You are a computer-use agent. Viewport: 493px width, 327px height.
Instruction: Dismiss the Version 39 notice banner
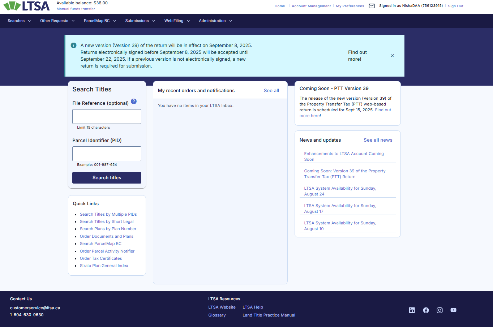point(392,56)
